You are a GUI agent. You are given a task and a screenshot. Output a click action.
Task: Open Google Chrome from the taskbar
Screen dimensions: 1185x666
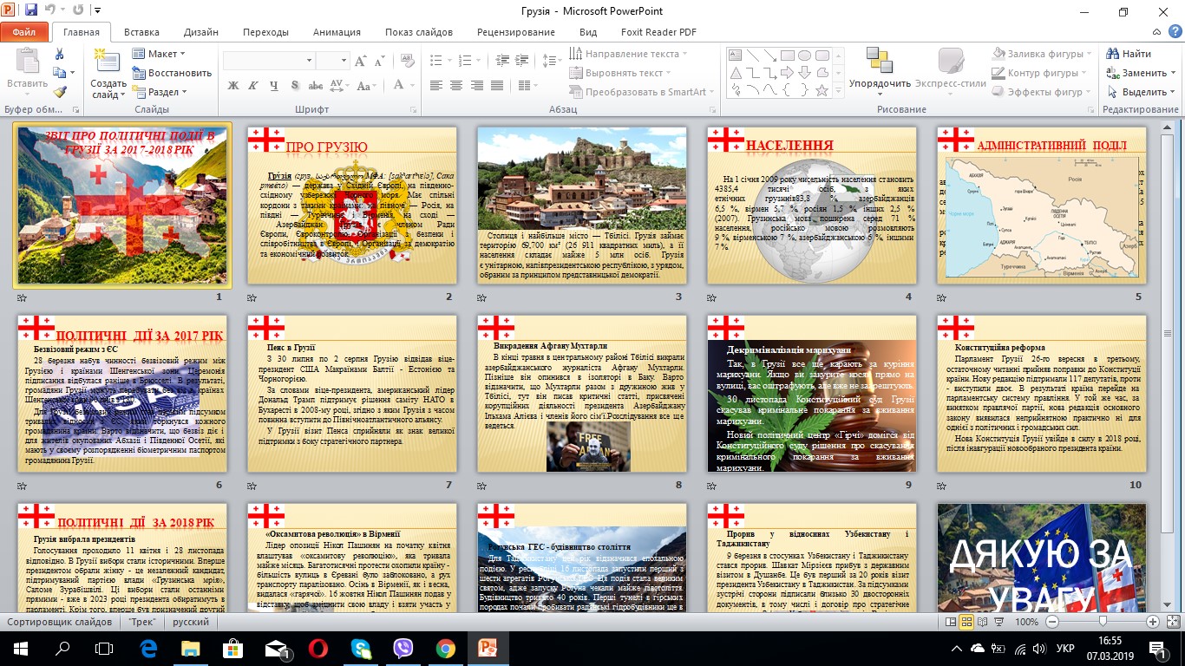click(x=445, y=648)
